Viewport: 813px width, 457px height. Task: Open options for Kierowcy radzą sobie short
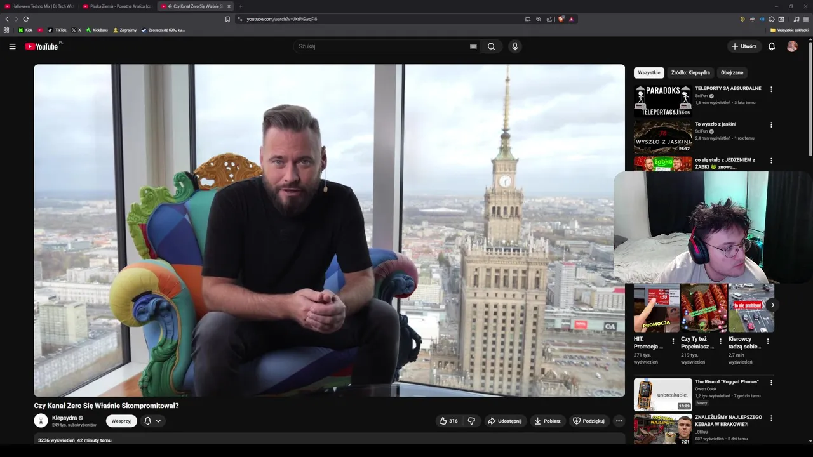tap(767, 341)
